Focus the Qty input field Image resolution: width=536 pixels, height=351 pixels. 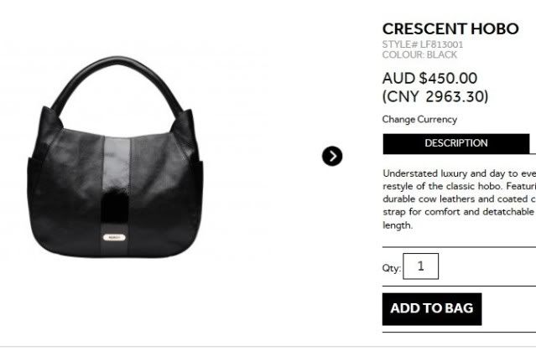[420, 266]
